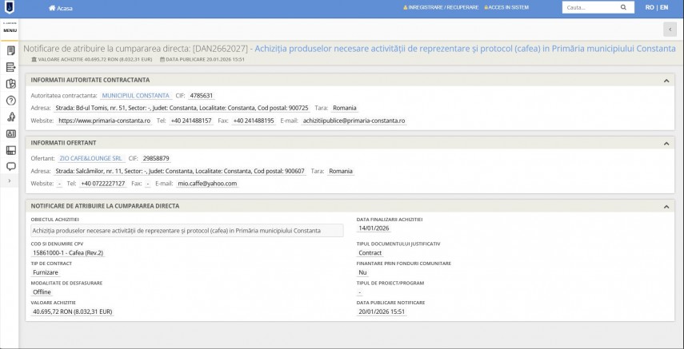The image size is (684, 349).
Task: Open the help question mark sidebar icon
Action: [x=11, y=101]
